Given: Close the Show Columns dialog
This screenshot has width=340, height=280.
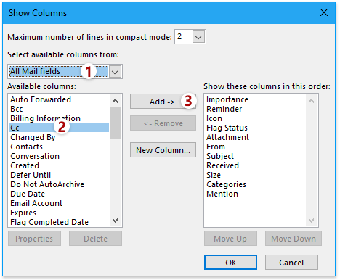Looking at the screenshot, I should (324, 12).
